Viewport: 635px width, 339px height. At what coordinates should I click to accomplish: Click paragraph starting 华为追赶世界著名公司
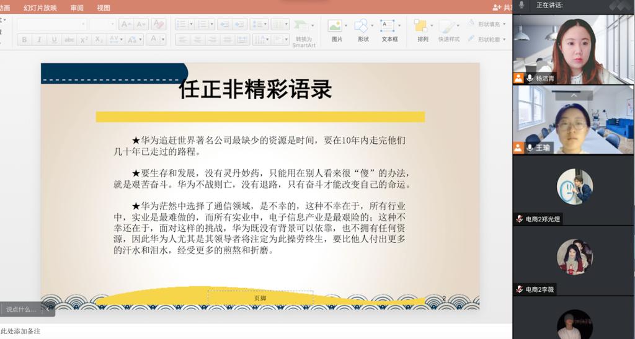(x=260, y=146)
